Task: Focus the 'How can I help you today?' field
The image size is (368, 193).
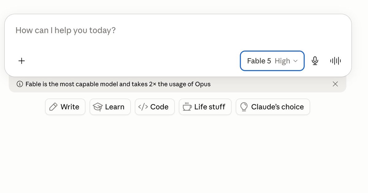Action: (178, 31)
